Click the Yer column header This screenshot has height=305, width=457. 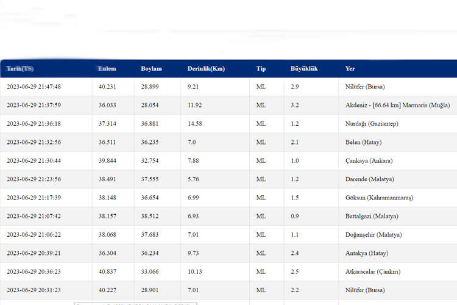350,68
